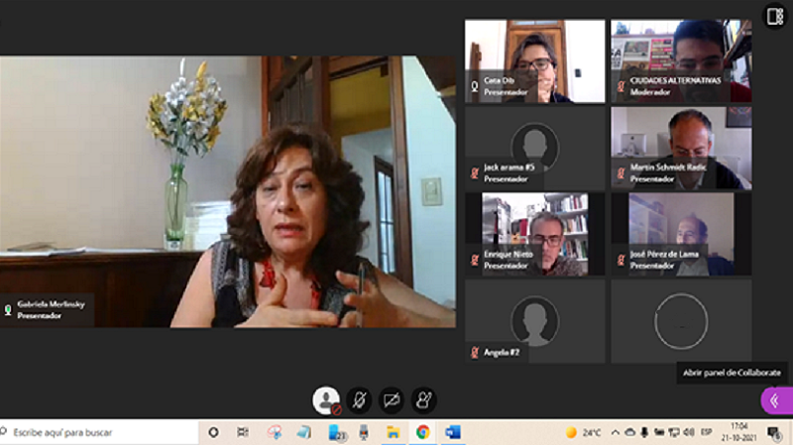Change input language ESP indicator

coord(706,432)
